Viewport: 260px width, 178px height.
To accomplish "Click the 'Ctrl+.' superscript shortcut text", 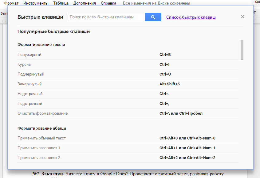I will [x=164, y=94].
